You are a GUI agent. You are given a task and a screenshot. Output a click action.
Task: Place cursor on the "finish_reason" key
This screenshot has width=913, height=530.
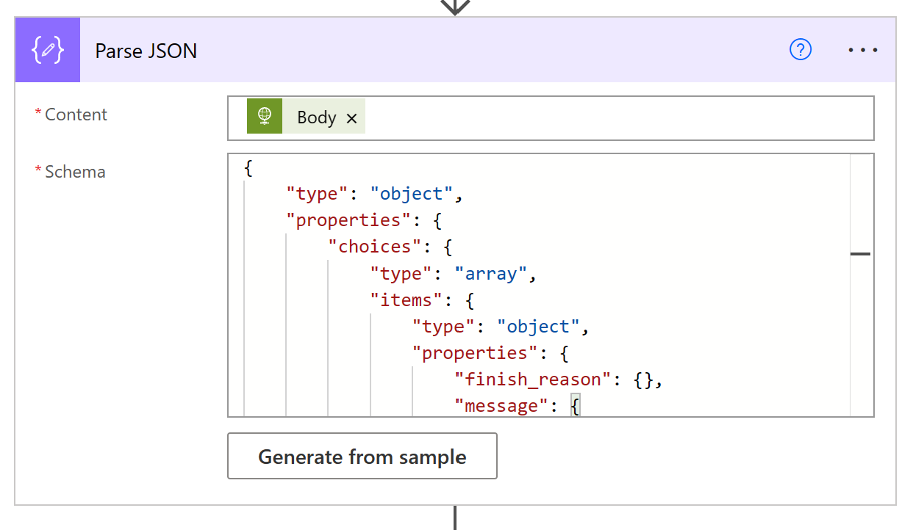[x=533, y=380]
